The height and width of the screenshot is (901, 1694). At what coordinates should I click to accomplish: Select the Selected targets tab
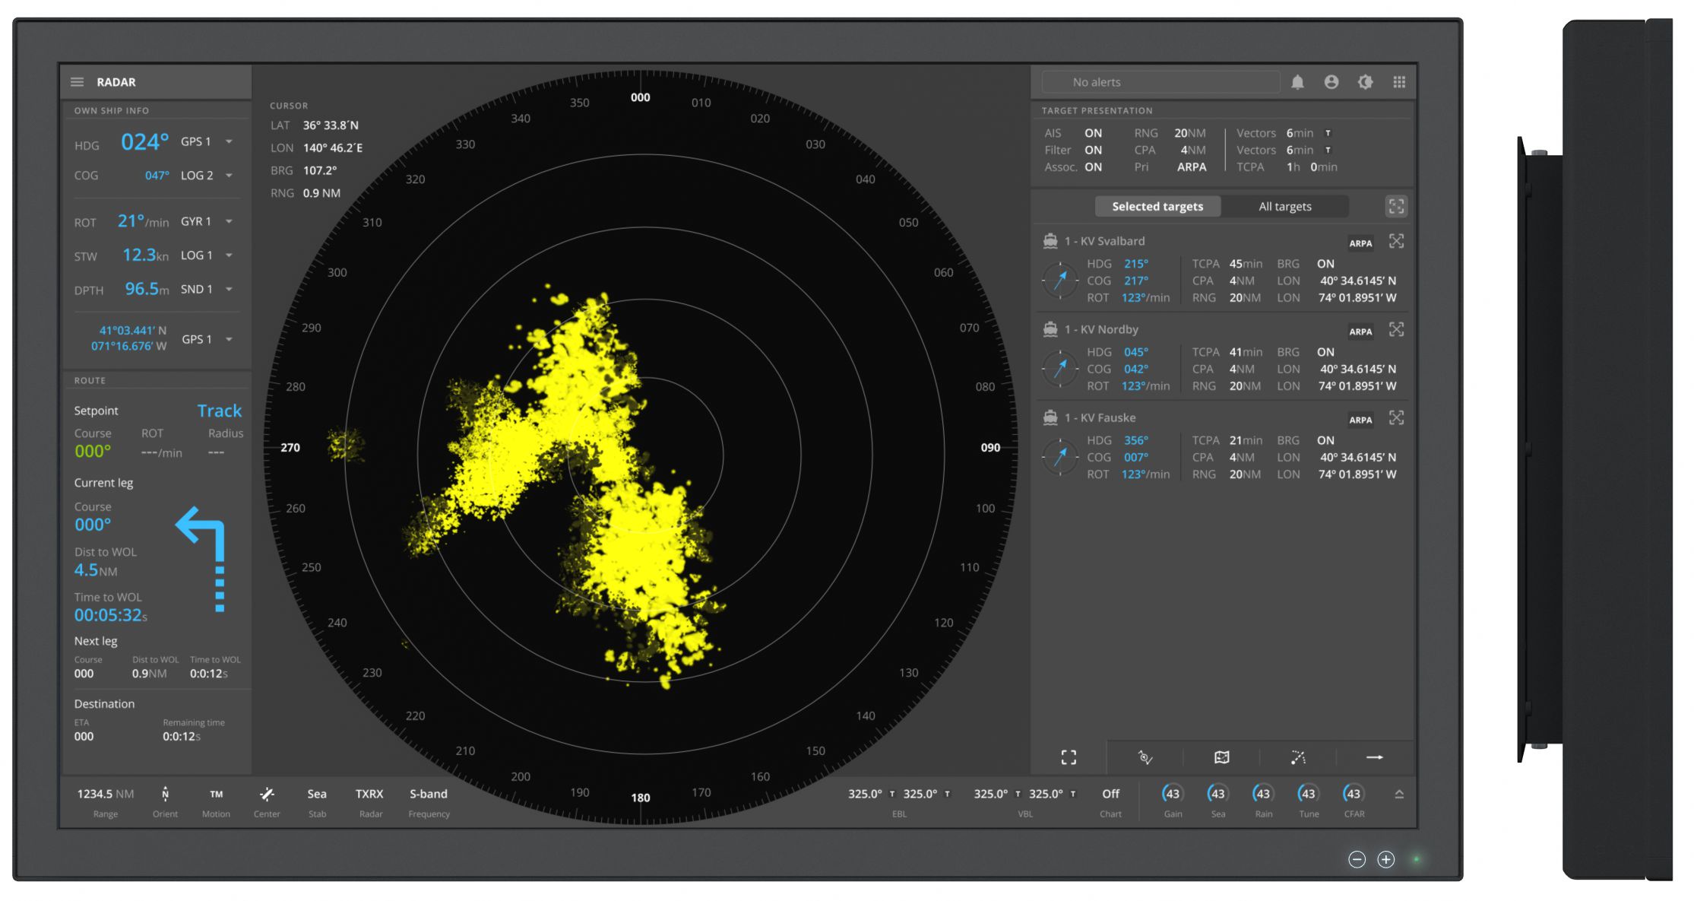[1157, 207]
